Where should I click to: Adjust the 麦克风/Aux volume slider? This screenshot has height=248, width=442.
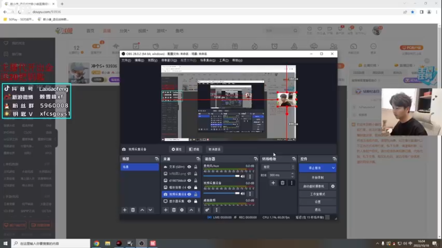click(x=222, y=176)
